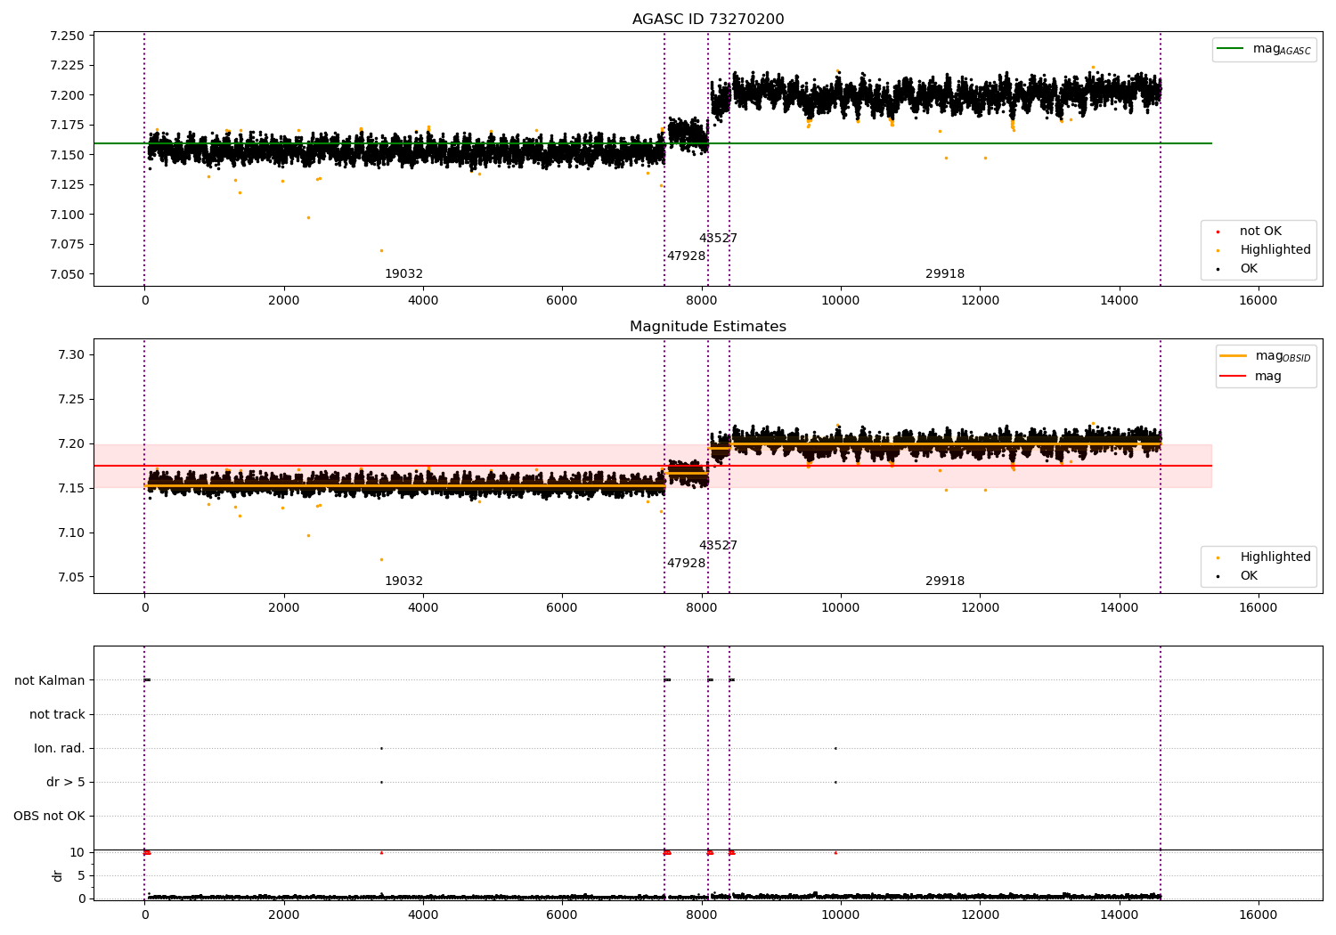Click the 7.225 y-axis tick label
1336x935 pixels.
68,65
